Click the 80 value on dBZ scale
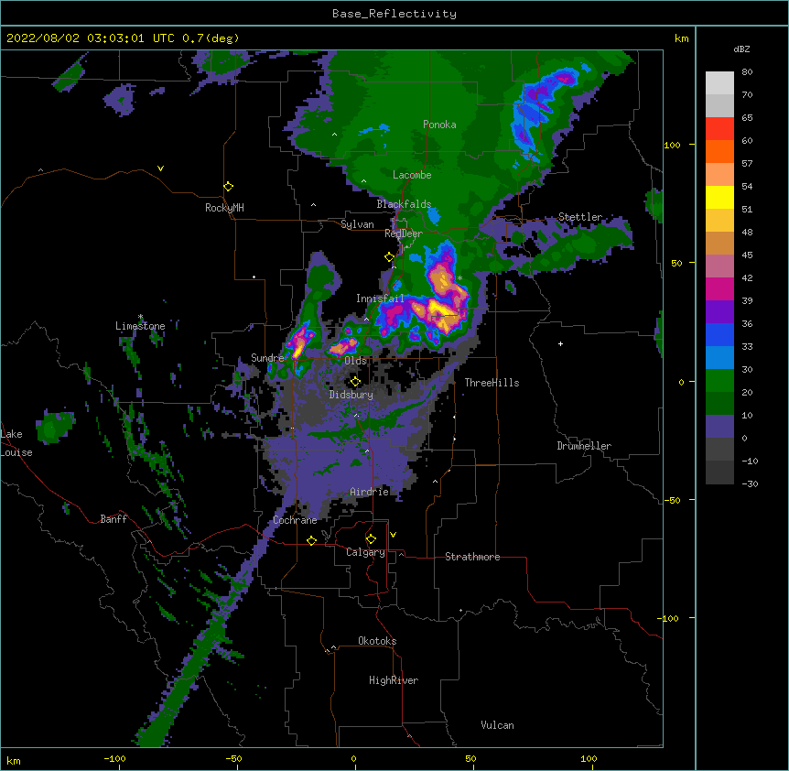Image resolution: width=789 pixels, height=771 pixels. (x=747, y=72)
